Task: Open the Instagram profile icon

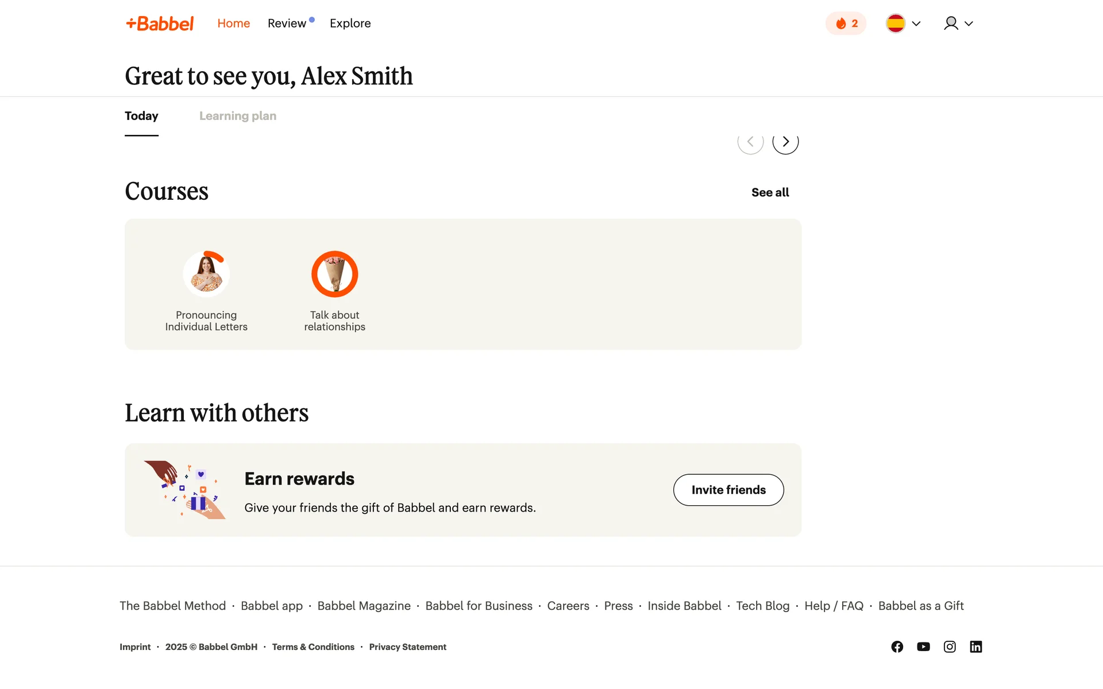Action: (950, 647)
